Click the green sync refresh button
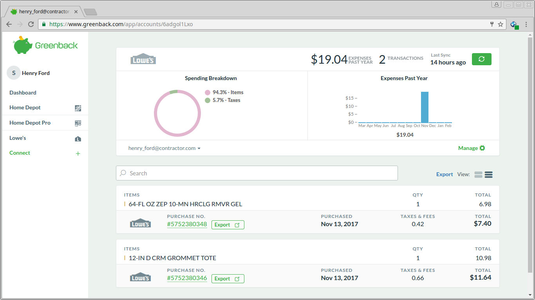The width and height of the screenshot is (535, 300). pos(481,59)
